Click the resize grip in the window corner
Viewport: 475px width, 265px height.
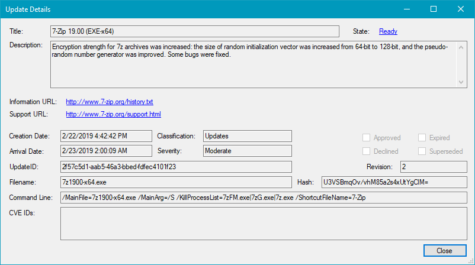coord(471,261)
